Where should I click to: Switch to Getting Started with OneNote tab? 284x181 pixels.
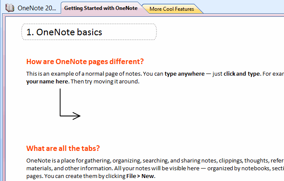[101, 8]
